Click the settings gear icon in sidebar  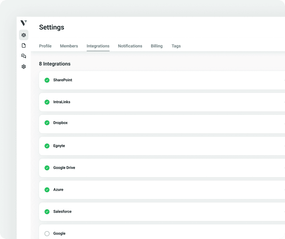coord(23,66)
